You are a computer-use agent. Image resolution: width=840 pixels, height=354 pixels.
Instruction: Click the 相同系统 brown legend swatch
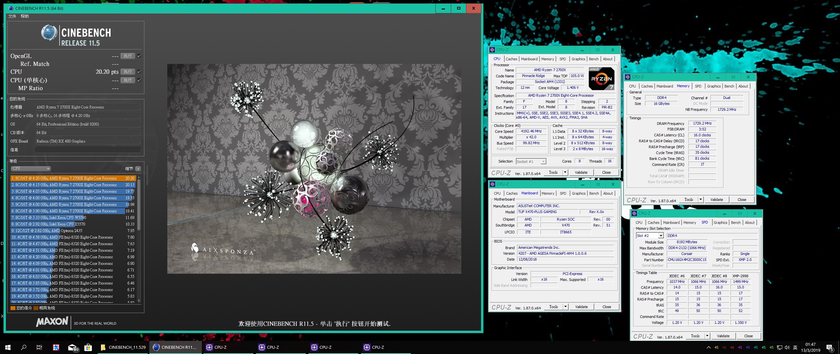(x=36, y=308)
